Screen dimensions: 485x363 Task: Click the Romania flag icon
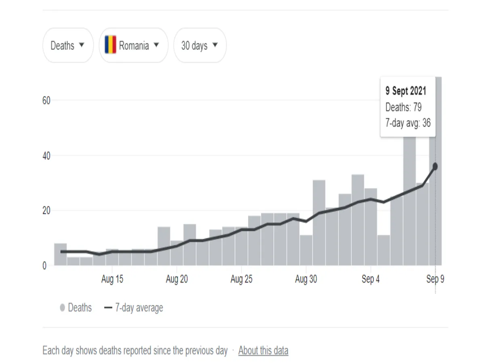tap(110, 45)
